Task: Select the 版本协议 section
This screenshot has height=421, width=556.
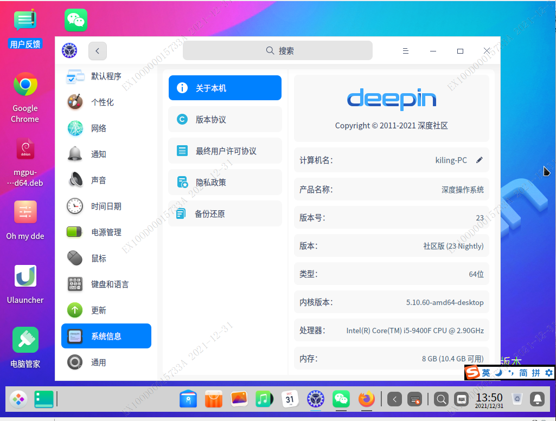Action: [225, 119]
